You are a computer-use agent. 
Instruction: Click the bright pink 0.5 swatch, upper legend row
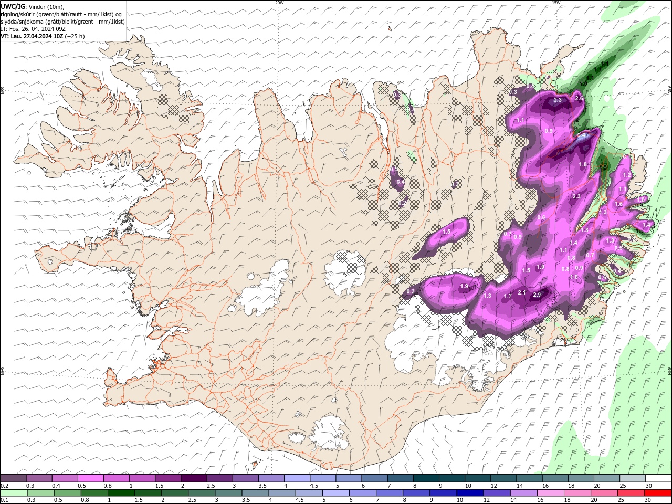point(90,478)
